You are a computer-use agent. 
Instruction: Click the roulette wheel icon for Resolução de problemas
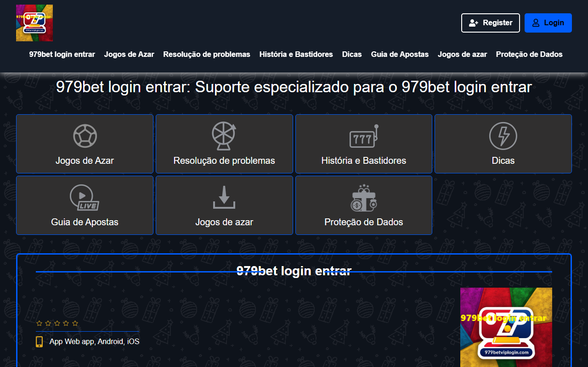tap(224, 136)
